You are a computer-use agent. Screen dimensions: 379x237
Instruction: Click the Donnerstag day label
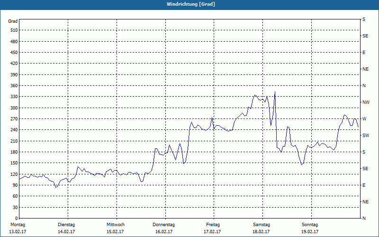coord(163,225)
